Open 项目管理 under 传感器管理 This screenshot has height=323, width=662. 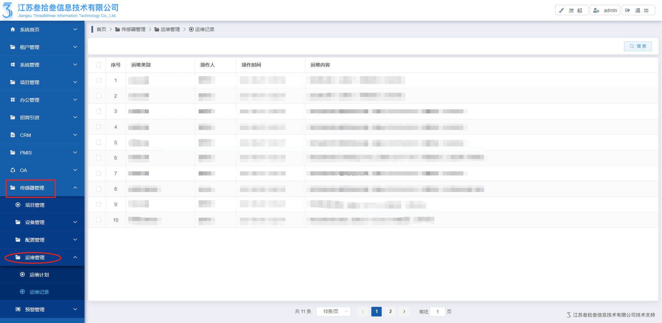point(35,205)
